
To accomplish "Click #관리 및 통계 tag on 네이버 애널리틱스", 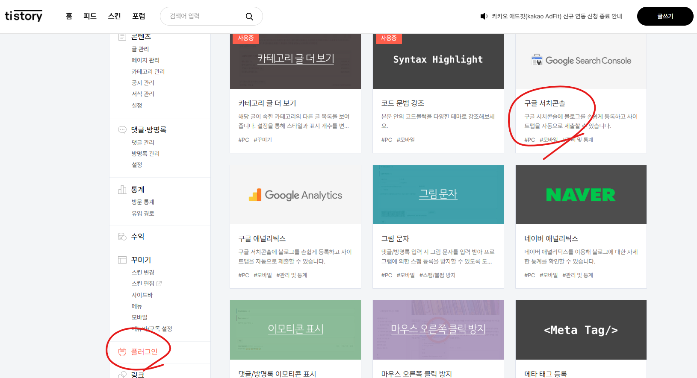I will tap(578, 275).
